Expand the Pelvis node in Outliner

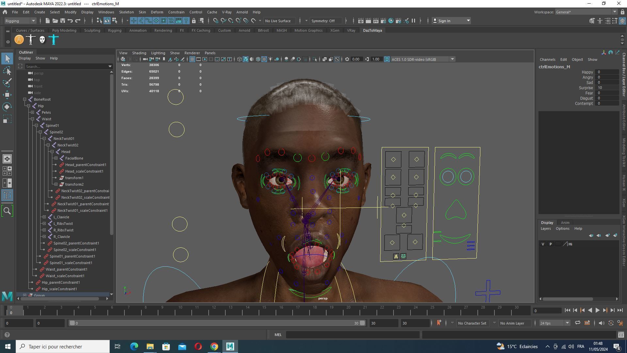click(x=33, y=112)
